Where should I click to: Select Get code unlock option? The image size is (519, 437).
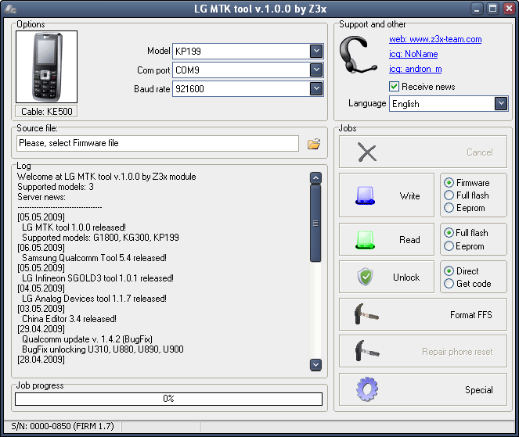[x=449, y=284]
